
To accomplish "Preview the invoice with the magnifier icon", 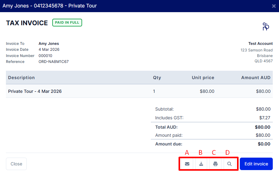I will [229, 164].
